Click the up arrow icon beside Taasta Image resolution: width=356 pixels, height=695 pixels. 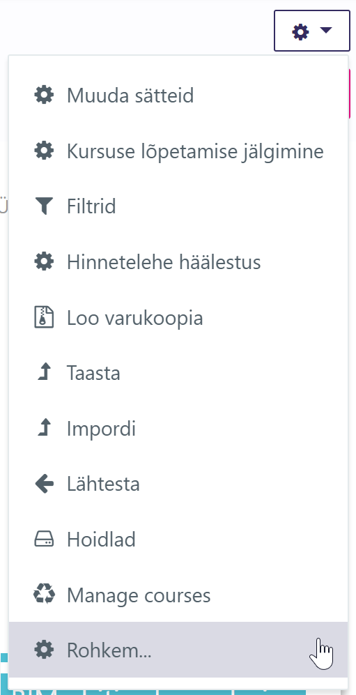[44, 373]
